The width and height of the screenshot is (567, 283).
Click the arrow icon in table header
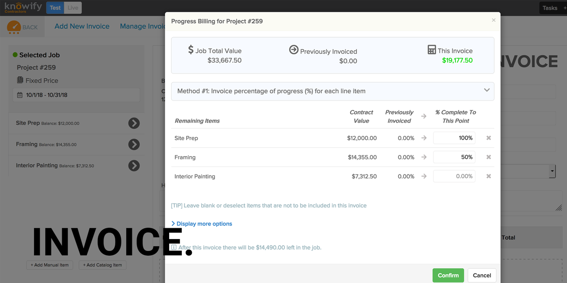pos(424,116)
